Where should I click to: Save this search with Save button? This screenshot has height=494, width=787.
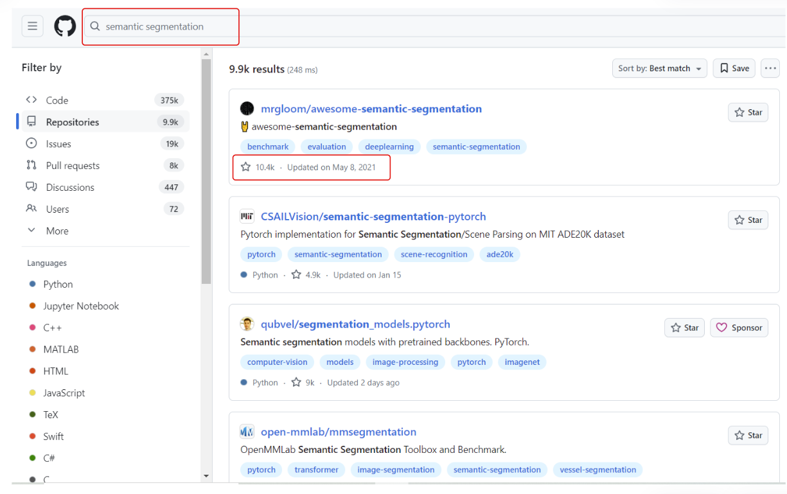pyautogui.click(x=734, y=68)
